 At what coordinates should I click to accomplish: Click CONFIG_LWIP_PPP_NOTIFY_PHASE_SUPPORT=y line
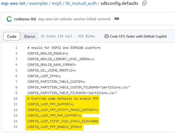(63, 110)
